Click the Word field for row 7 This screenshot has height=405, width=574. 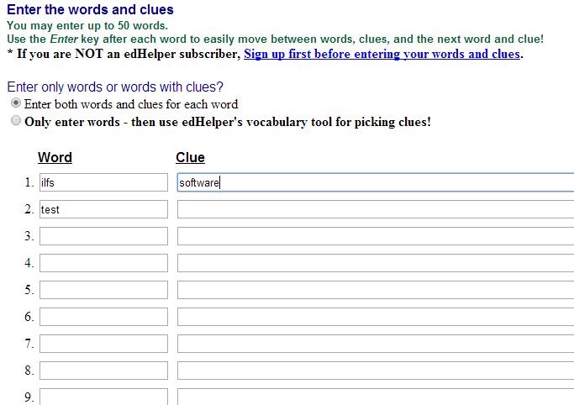coord(103,344)
